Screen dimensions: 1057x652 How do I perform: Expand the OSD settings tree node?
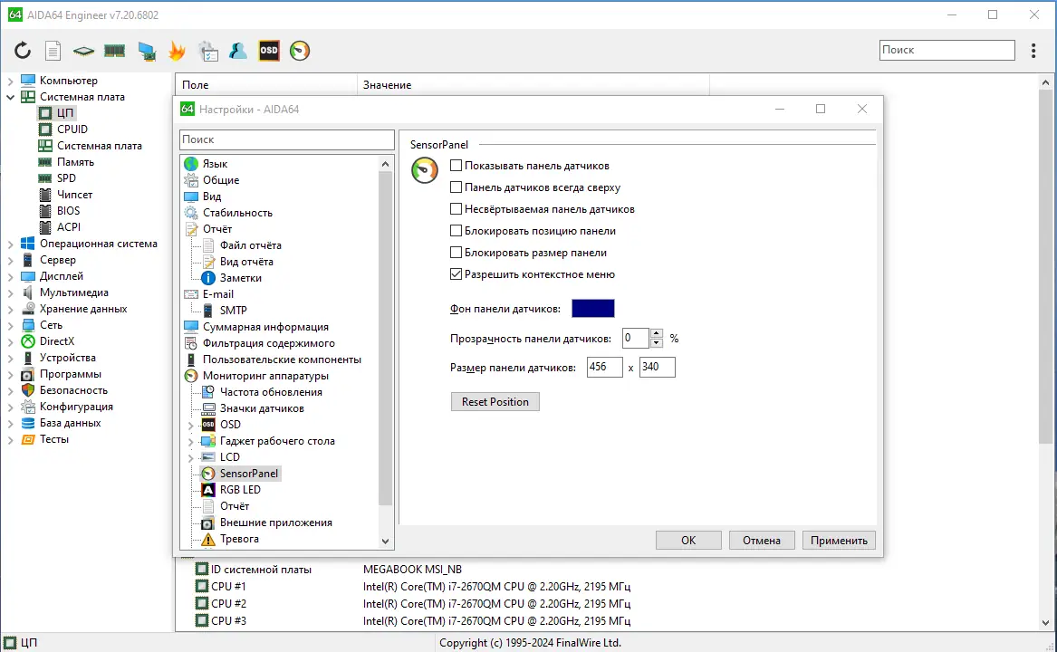pyautogui.click(x=191, y=424)
